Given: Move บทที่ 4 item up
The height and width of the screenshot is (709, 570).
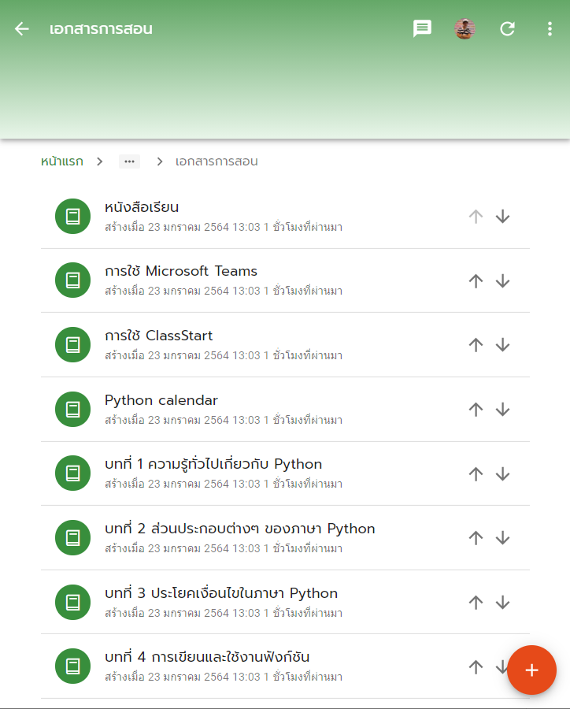Looking at the screenshot, I should (476, 667).
